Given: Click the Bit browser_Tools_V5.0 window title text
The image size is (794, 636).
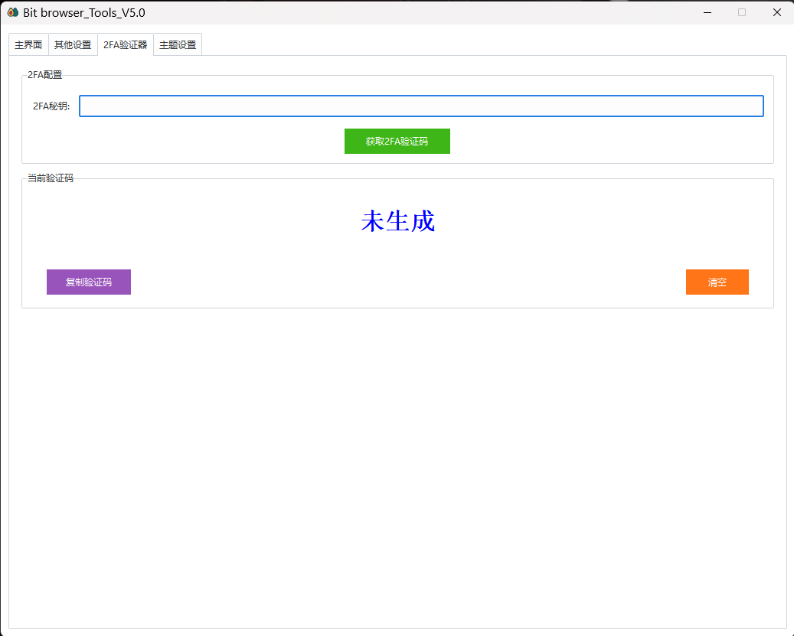Looking at the screenshot, I should coord(84,12).
